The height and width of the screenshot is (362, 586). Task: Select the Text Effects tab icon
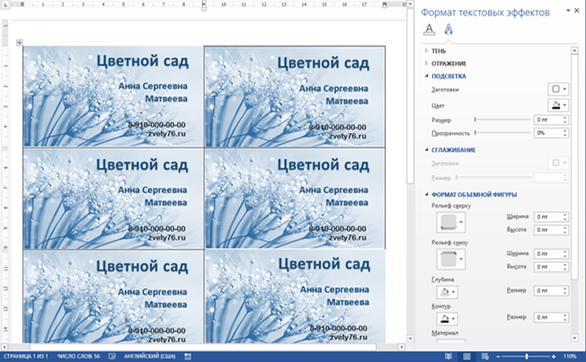(x=448, y=30)
